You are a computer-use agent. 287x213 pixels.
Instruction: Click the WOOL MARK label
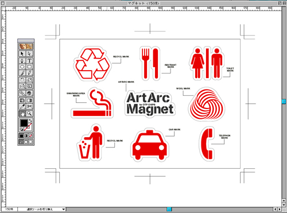point(183,88)
